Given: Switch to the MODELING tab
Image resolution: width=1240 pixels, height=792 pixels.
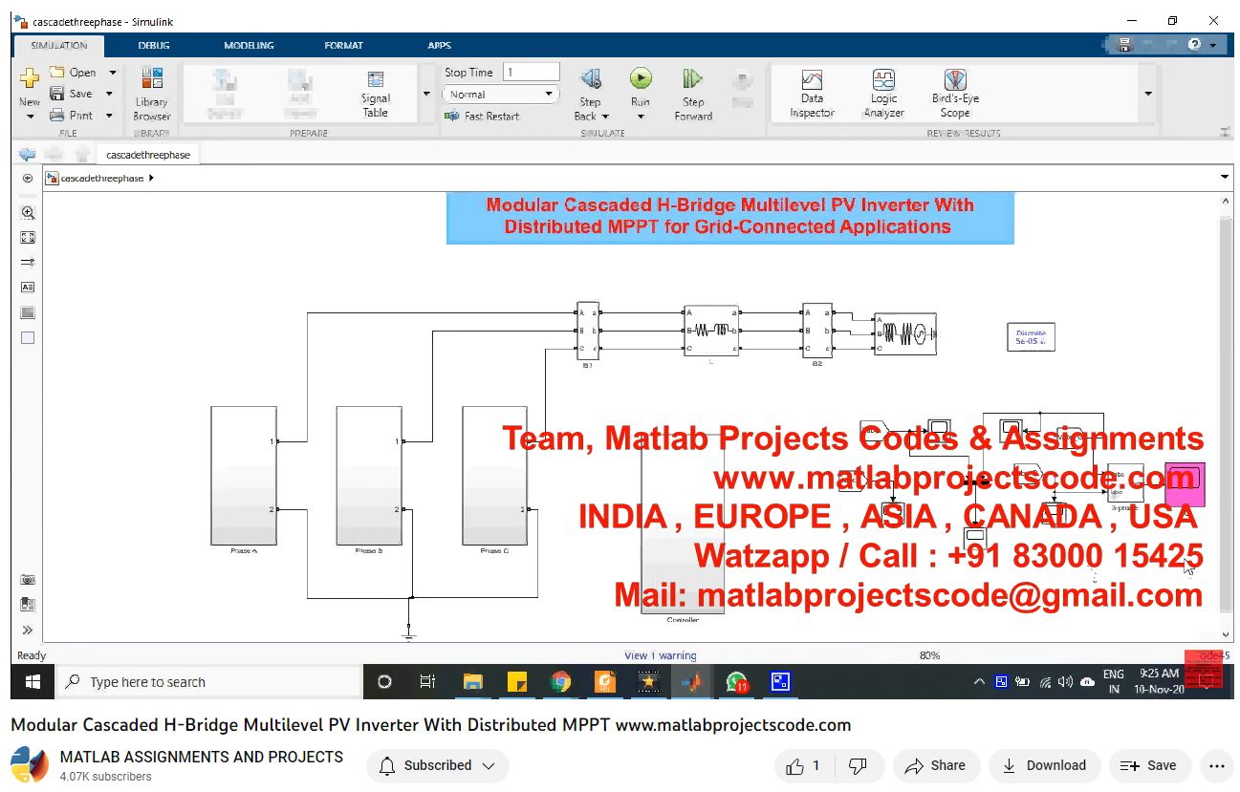Looking at the screenshot, I should tap(249, 45).
